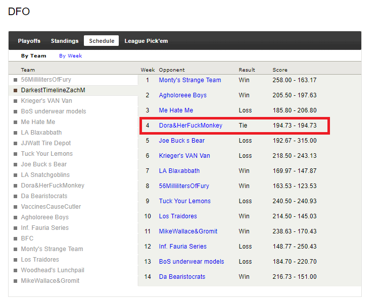Click the week 1 score 258.00 - 163.17

295,80
